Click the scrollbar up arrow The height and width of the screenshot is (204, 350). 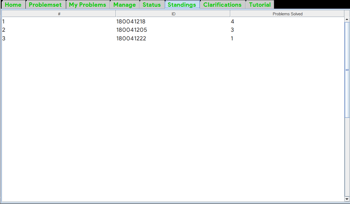pos(347,19)
